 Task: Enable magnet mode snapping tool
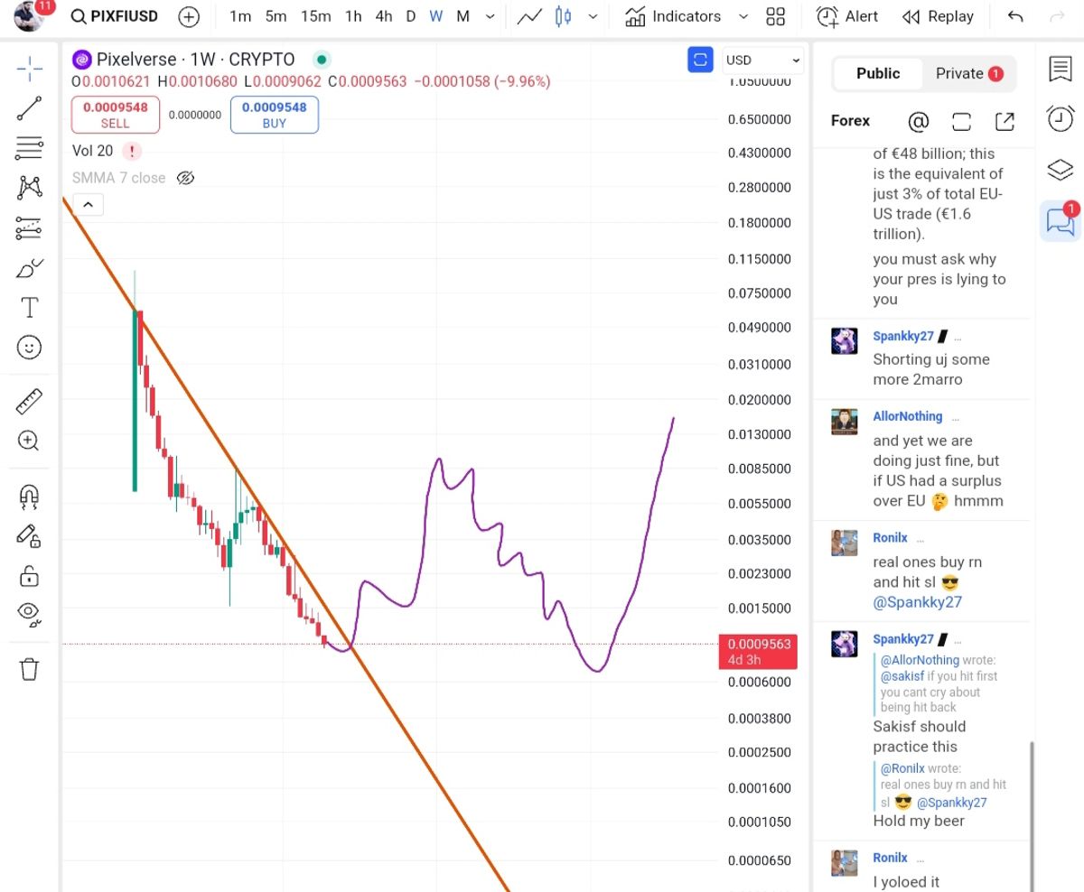[x=29, y=496]
